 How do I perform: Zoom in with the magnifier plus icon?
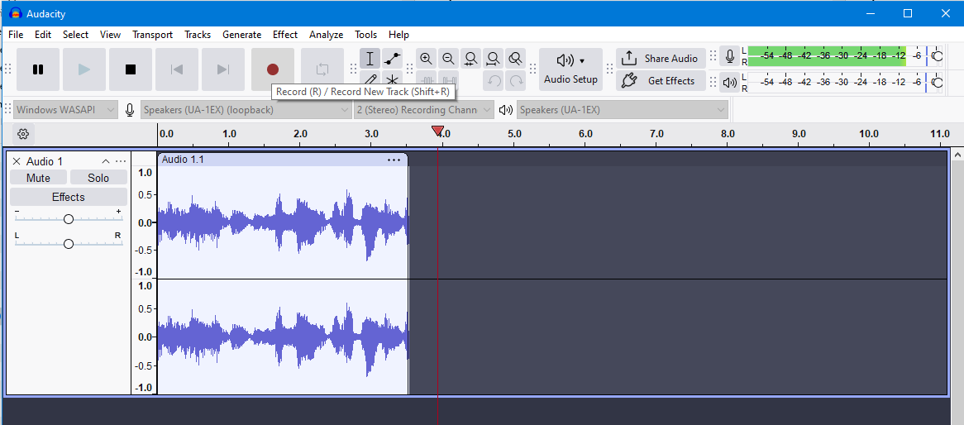click(x=426, y=59)
